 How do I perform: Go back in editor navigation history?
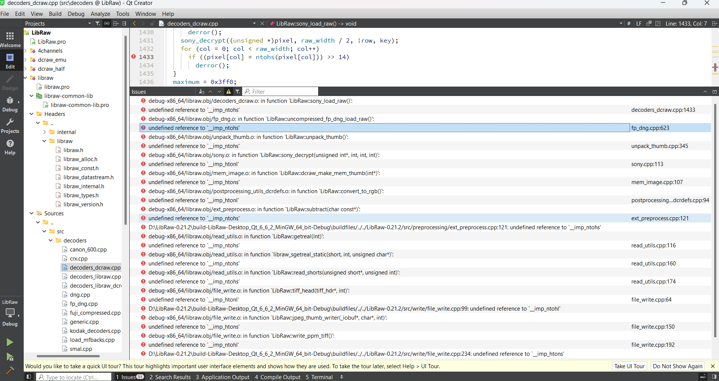134,23
